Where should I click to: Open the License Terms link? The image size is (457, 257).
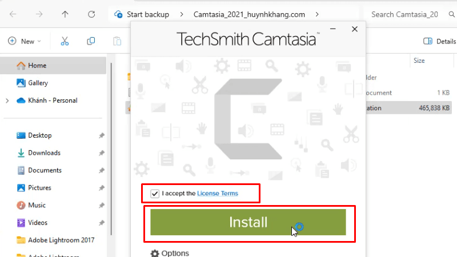click(x=218, y=194)
